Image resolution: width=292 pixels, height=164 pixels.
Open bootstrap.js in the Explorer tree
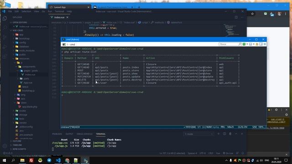point(28,91)
